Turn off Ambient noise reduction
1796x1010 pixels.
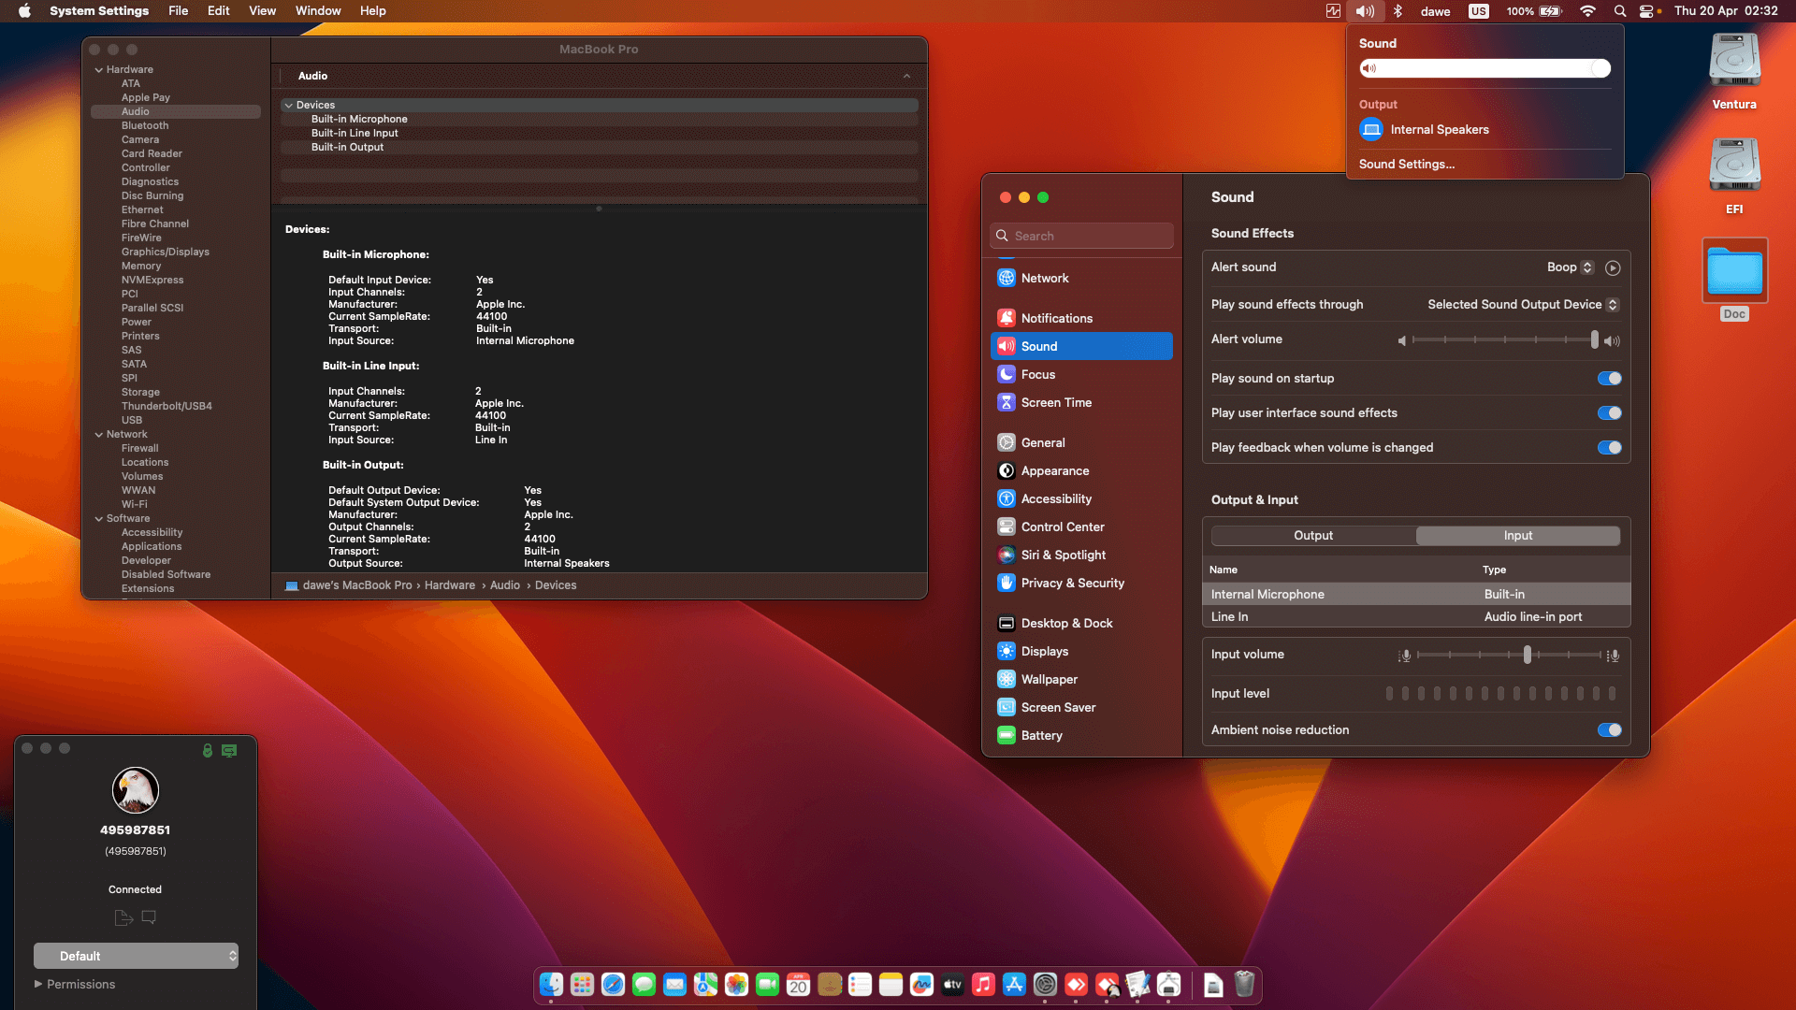[x=1609, y=730]
